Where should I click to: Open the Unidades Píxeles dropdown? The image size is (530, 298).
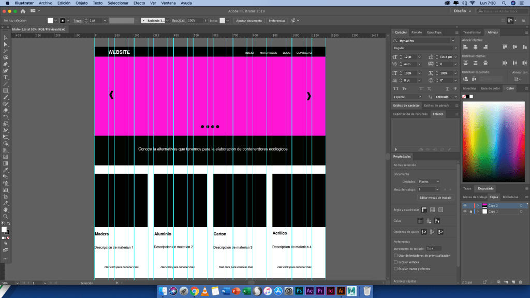(x=429, y=182)
